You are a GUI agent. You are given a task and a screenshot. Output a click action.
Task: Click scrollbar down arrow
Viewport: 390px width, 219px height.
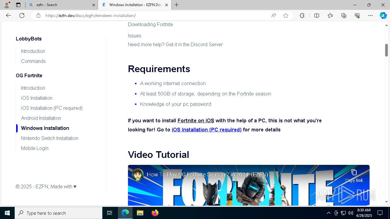click(x=386, y=202)
